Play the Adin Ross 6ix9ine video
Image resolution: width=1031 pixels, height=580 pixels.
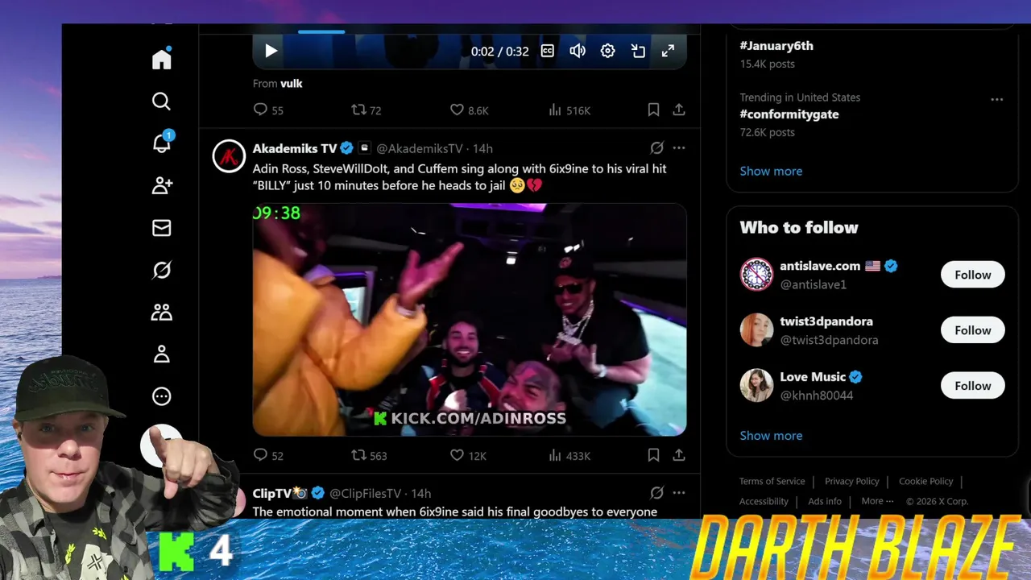(x=470, y=320)
